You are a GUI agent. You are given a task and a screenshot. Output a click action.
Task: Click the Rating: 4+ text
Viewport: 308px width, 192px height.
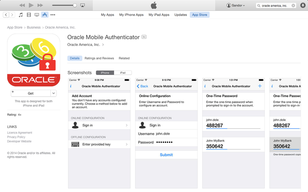(14, 115)
